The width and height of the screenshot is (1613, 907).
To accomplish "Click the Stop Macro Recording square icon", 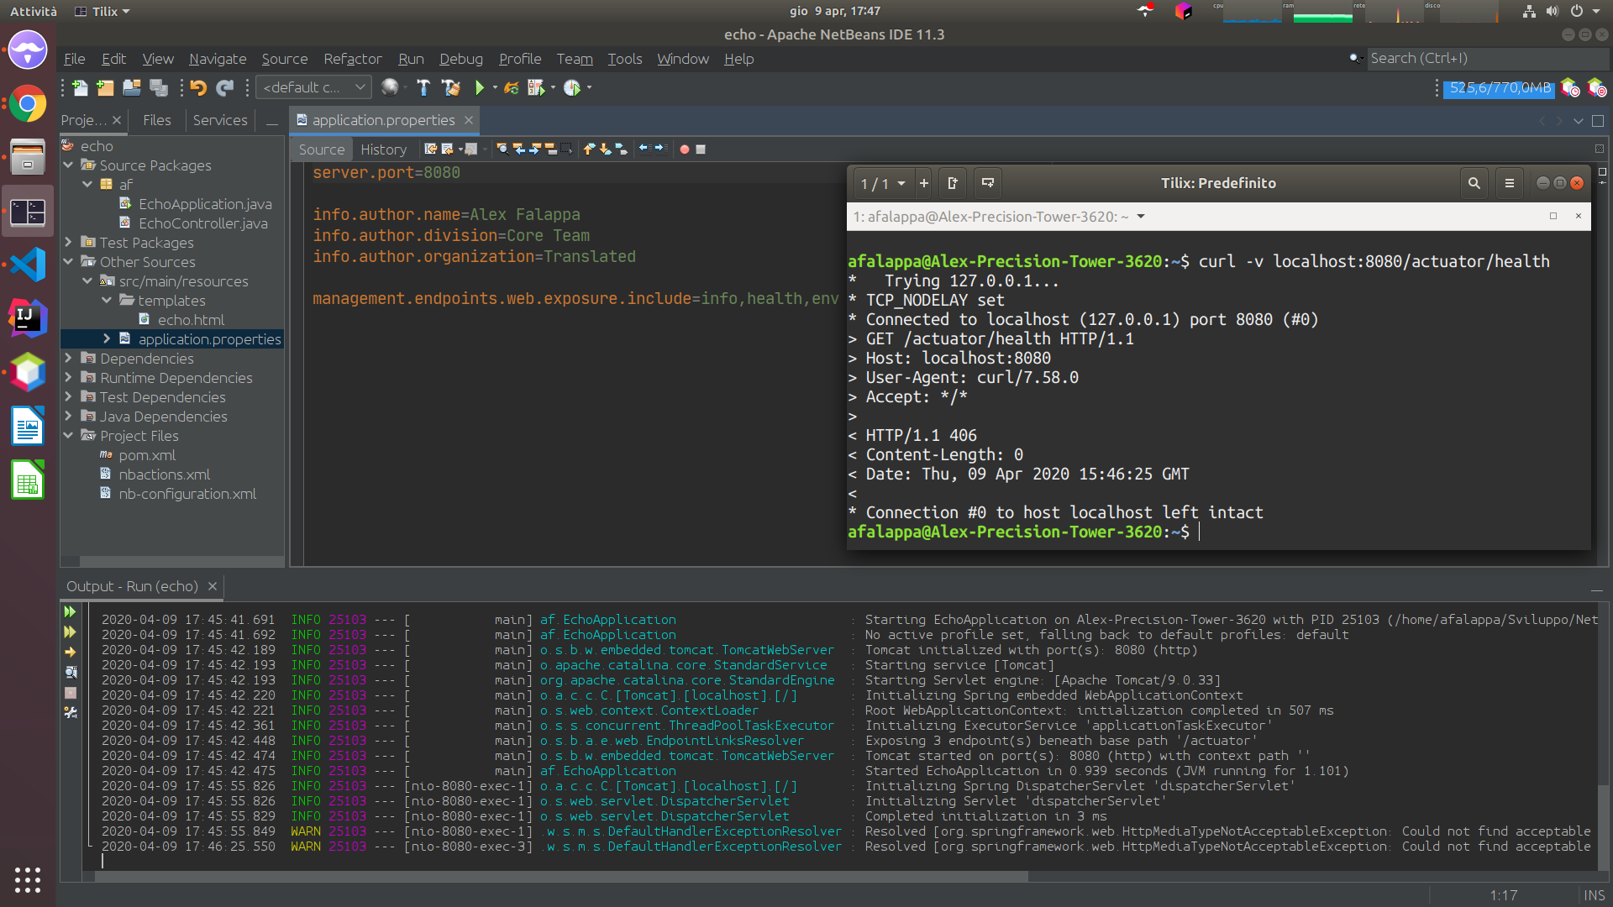I will (701, 149).
